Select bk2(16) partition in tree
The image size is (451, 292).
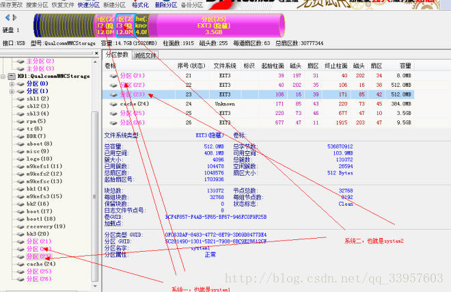coord(38,204)
